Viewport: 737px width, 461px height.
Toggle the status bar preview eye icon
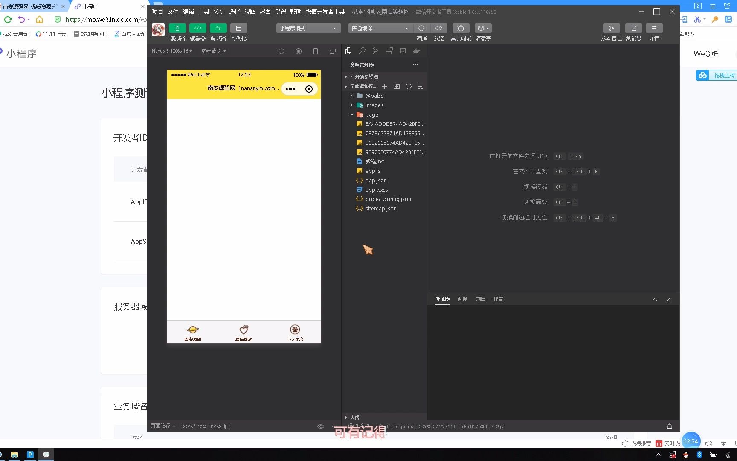point(321,426)
